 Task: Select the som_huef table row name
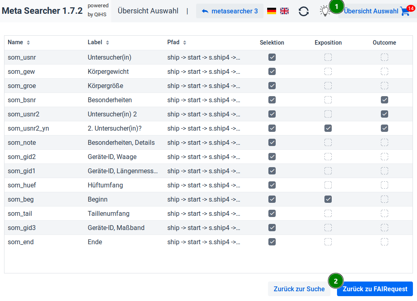pyautogui.click(x=22, y=185)
